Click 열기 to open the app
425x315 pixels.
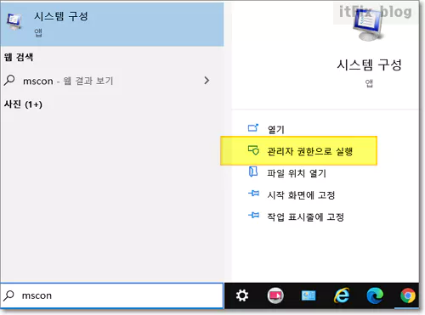(275, 129)
